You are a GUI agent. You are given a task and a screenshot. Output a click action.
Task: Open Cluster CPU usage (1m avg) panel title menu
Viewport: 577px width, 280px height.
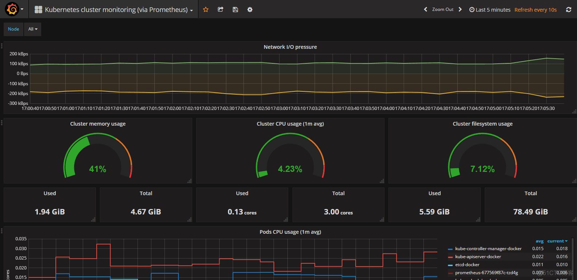[290, 124]
